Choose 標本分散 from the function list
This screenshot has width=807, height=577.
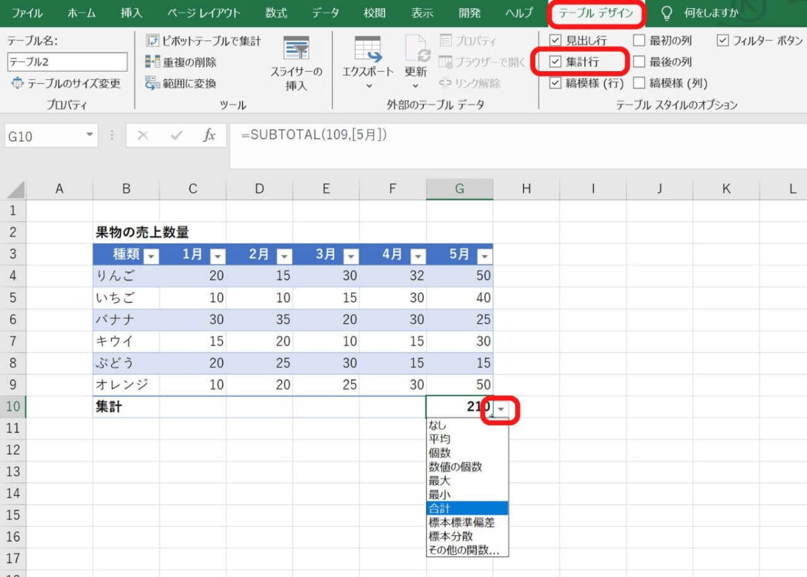[467, 536]
